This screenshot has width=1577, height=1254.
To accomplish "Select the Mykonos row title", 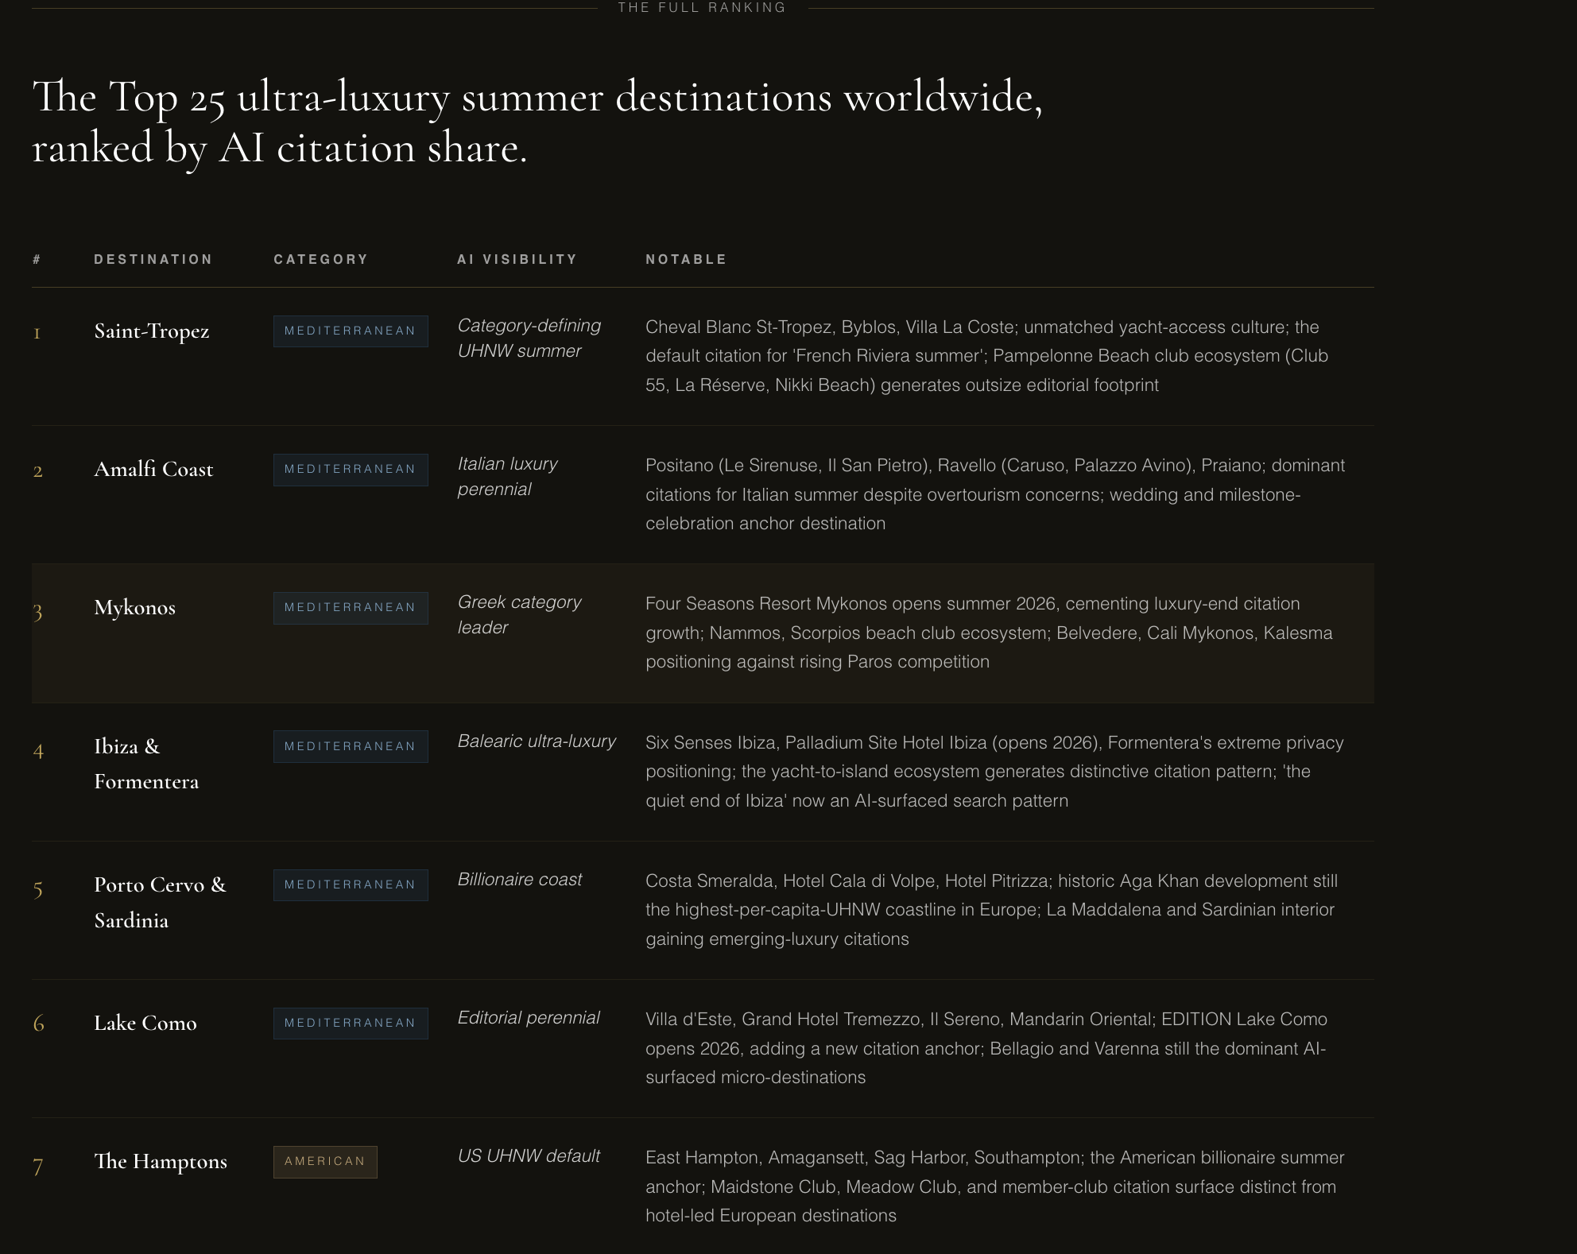I will tap(134, 607).
